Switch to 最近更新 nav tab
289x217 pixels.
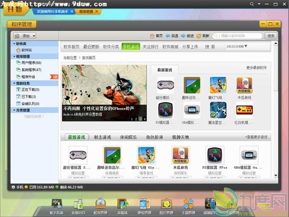click(x=91, y=47)
